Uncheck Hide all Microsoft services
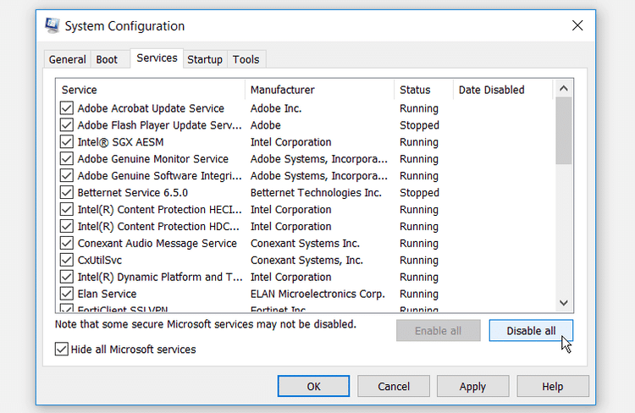This screenshot has width=635, height=413. 62,350
